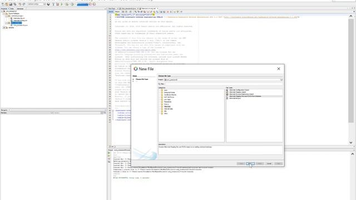The height and width of the screenshot is (200, 356).
Task: Select the Libraries tree item
Action: point(11,27)
